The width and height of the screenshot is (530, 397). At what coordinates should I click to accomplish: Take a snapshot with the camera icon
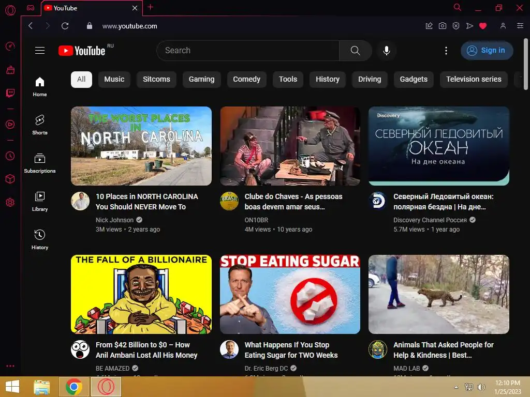tap(443, 26)
